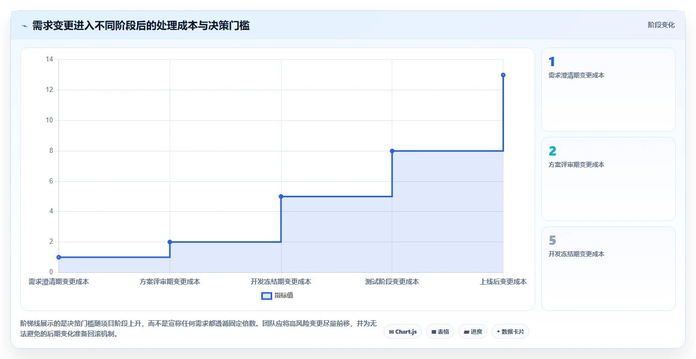Click the big number 1 on first card
The width and height of the screenshot is (696, 359).
552,61
